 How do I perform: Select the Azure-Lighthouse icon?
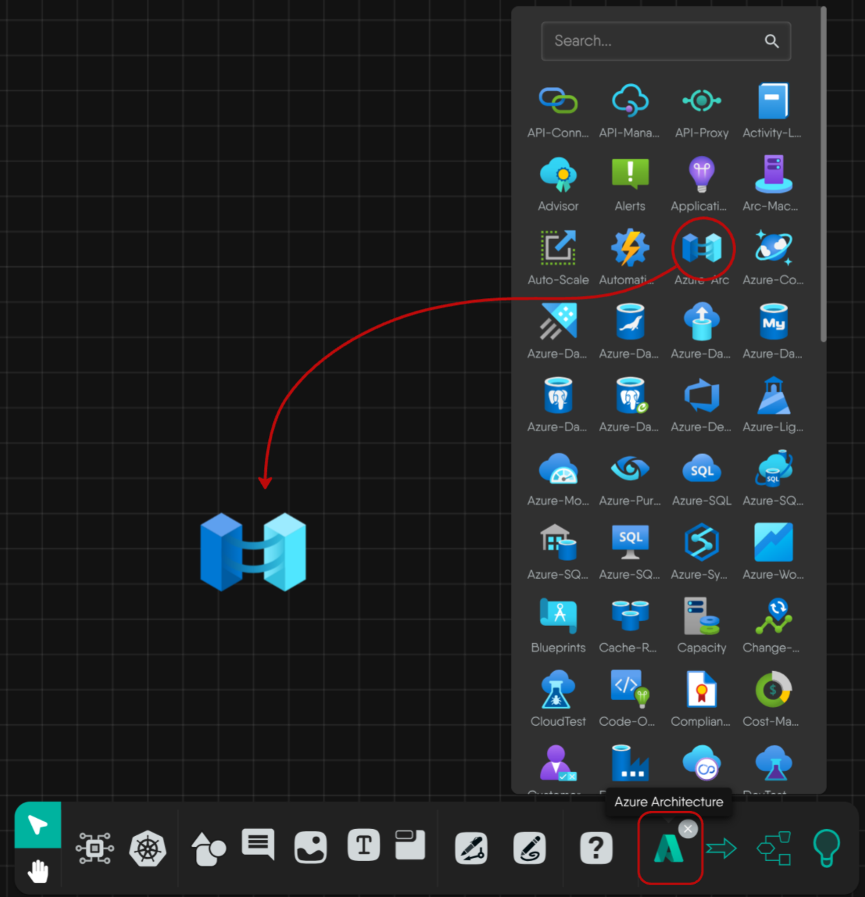point(774,395)
